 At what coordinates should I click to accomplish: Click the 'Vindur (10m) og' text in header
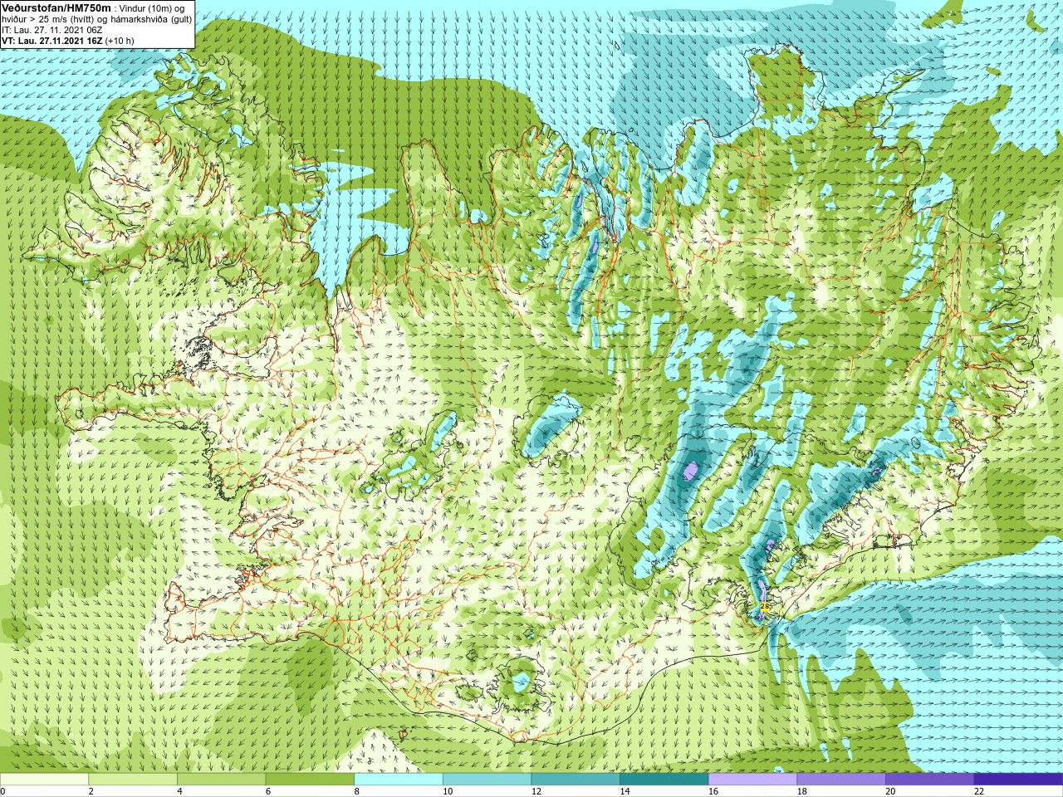tap(152, 8)
